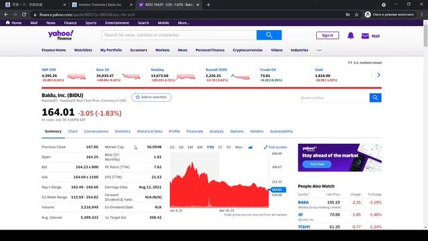Image resolution: width=428 pixels, height=241 pixels.
Task: Open the Financials tab
Action: click(195, 131)
